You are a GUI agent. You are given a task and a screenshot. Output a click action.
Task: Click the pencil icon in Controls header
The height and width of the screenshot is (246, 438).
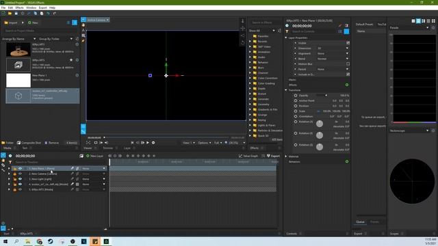coord(340,26)
